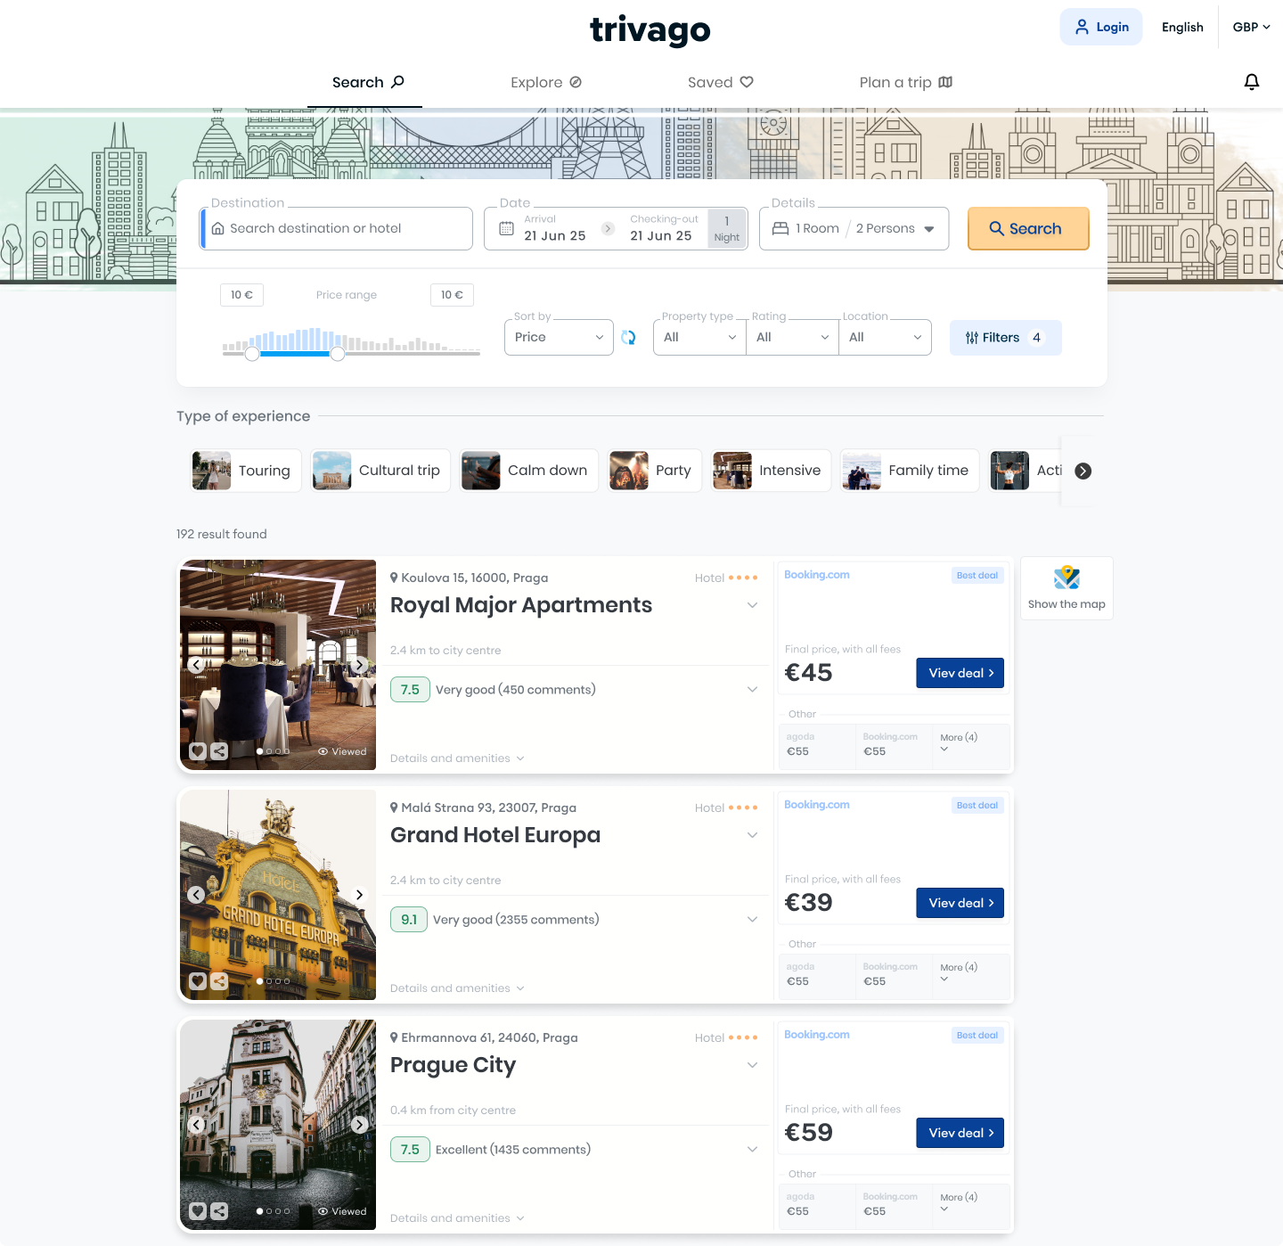This screenshot has width=1283, height=1246.
Task: Share the Royal Major Apartments listing
Action: click(x=219, y=751)
